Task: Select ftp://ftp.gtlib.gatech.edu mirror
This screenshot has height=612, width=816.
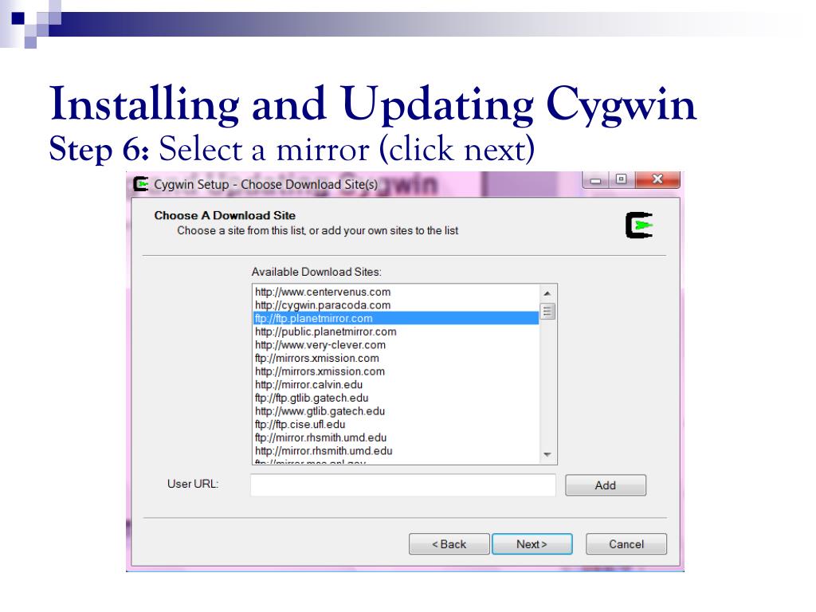Action: point(395,398)
